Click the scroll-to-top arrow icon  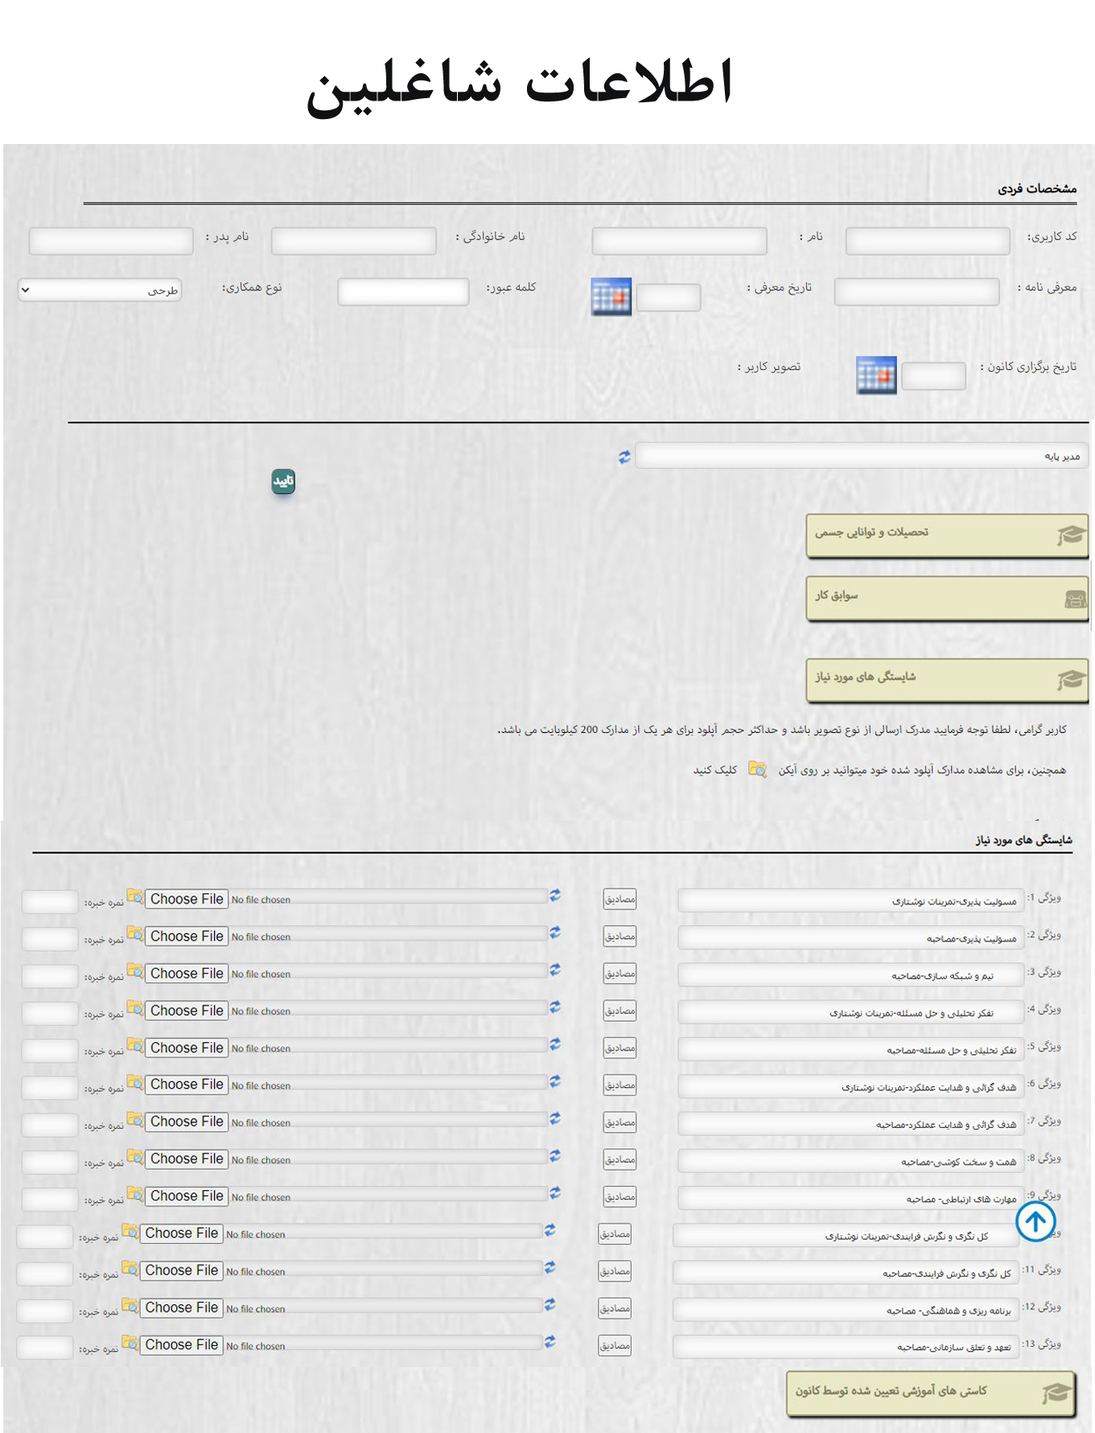[x=1035, y=1221]
